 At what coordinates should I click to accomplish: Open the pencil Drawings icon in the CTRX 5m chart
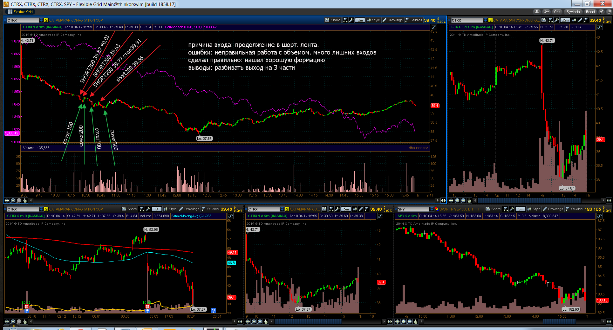click(x=361, y=209)
